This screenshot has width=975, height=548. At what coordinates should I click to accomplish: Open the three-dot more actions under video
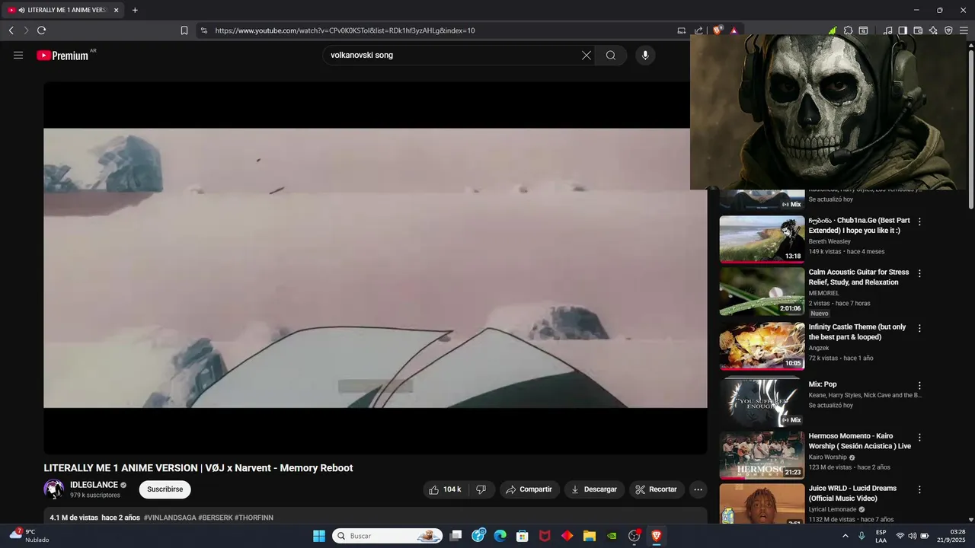[698, 489]
